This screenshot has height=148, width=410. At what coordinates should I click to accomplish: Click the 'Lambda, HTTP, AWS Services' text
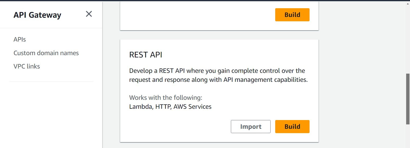pyautogui.click(x=170, y=106)
